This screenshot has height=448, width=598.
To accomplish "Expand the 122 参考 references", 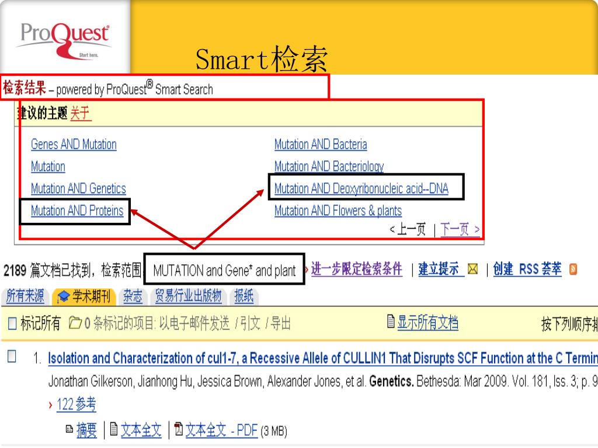I will [x=76, y=404].
